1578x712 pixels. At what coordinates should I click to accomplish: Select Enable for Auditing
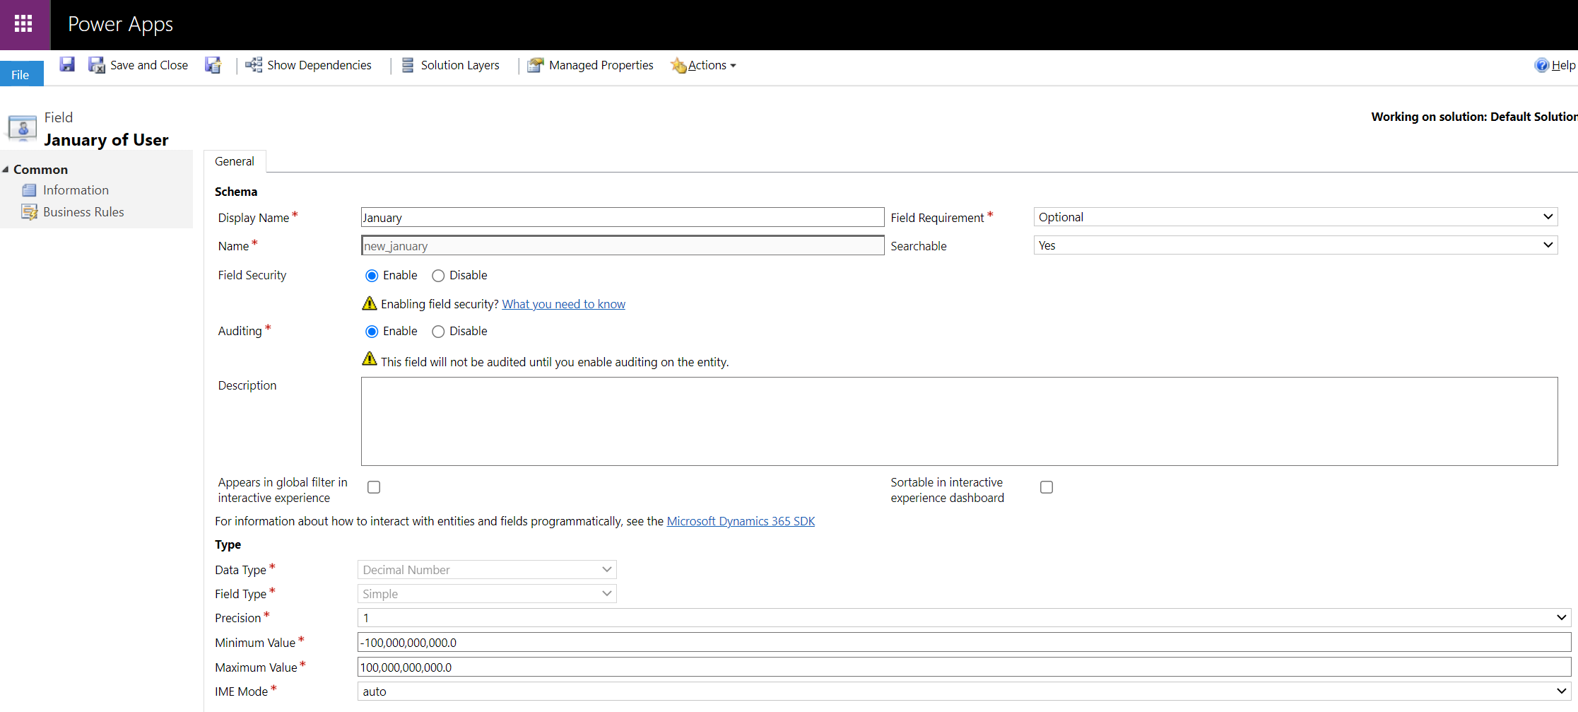(372, 332)
